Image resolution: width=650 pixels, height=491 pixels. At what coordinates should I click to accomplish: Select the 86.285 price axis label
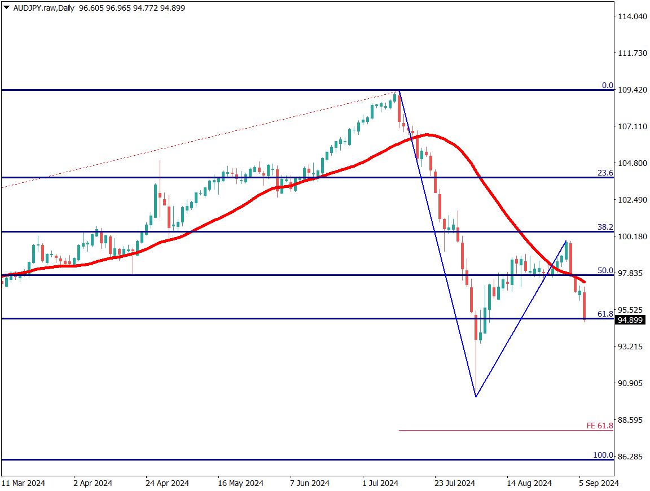click(631, 456)
